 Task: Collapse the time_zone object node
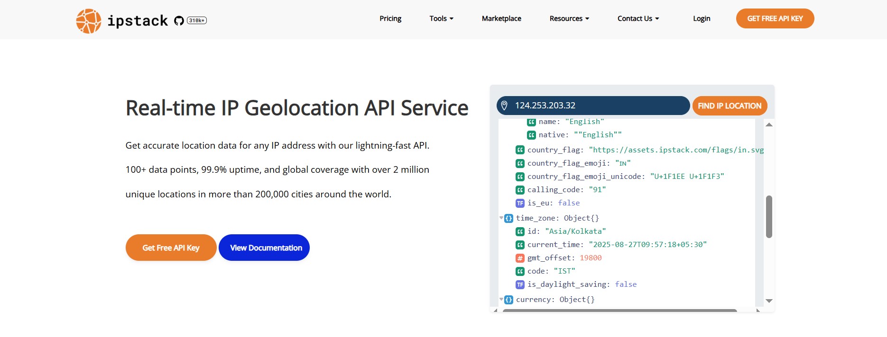(x=501, y=218)
